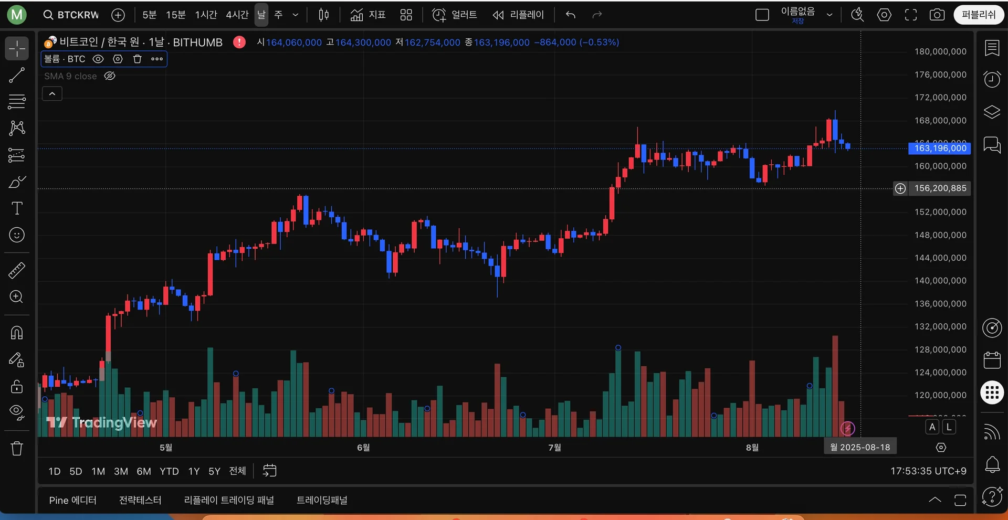Toggle fullscreen mode
The width and height of the screenshot is (1008, 520).
pos(911,15)
